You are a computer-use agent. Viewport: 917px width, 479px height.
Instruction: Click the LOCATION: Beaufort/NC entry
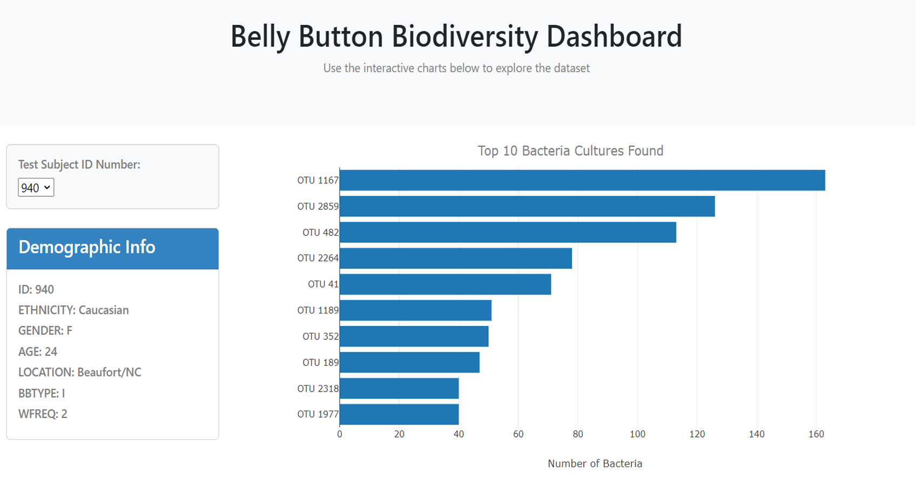click(x=79, y=372)
